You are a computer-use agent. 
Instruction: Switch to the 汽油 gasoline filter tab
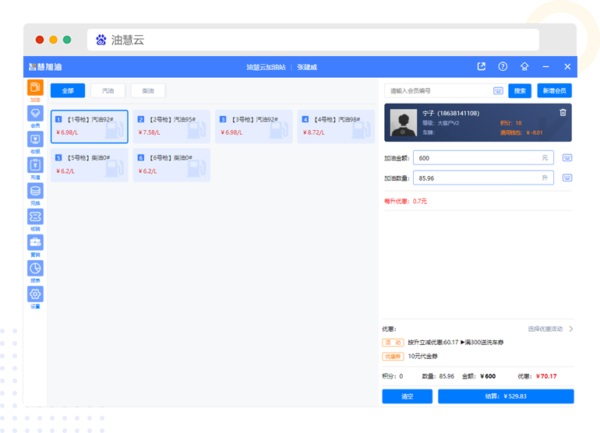pyautogui.click(x=108, y=90)
